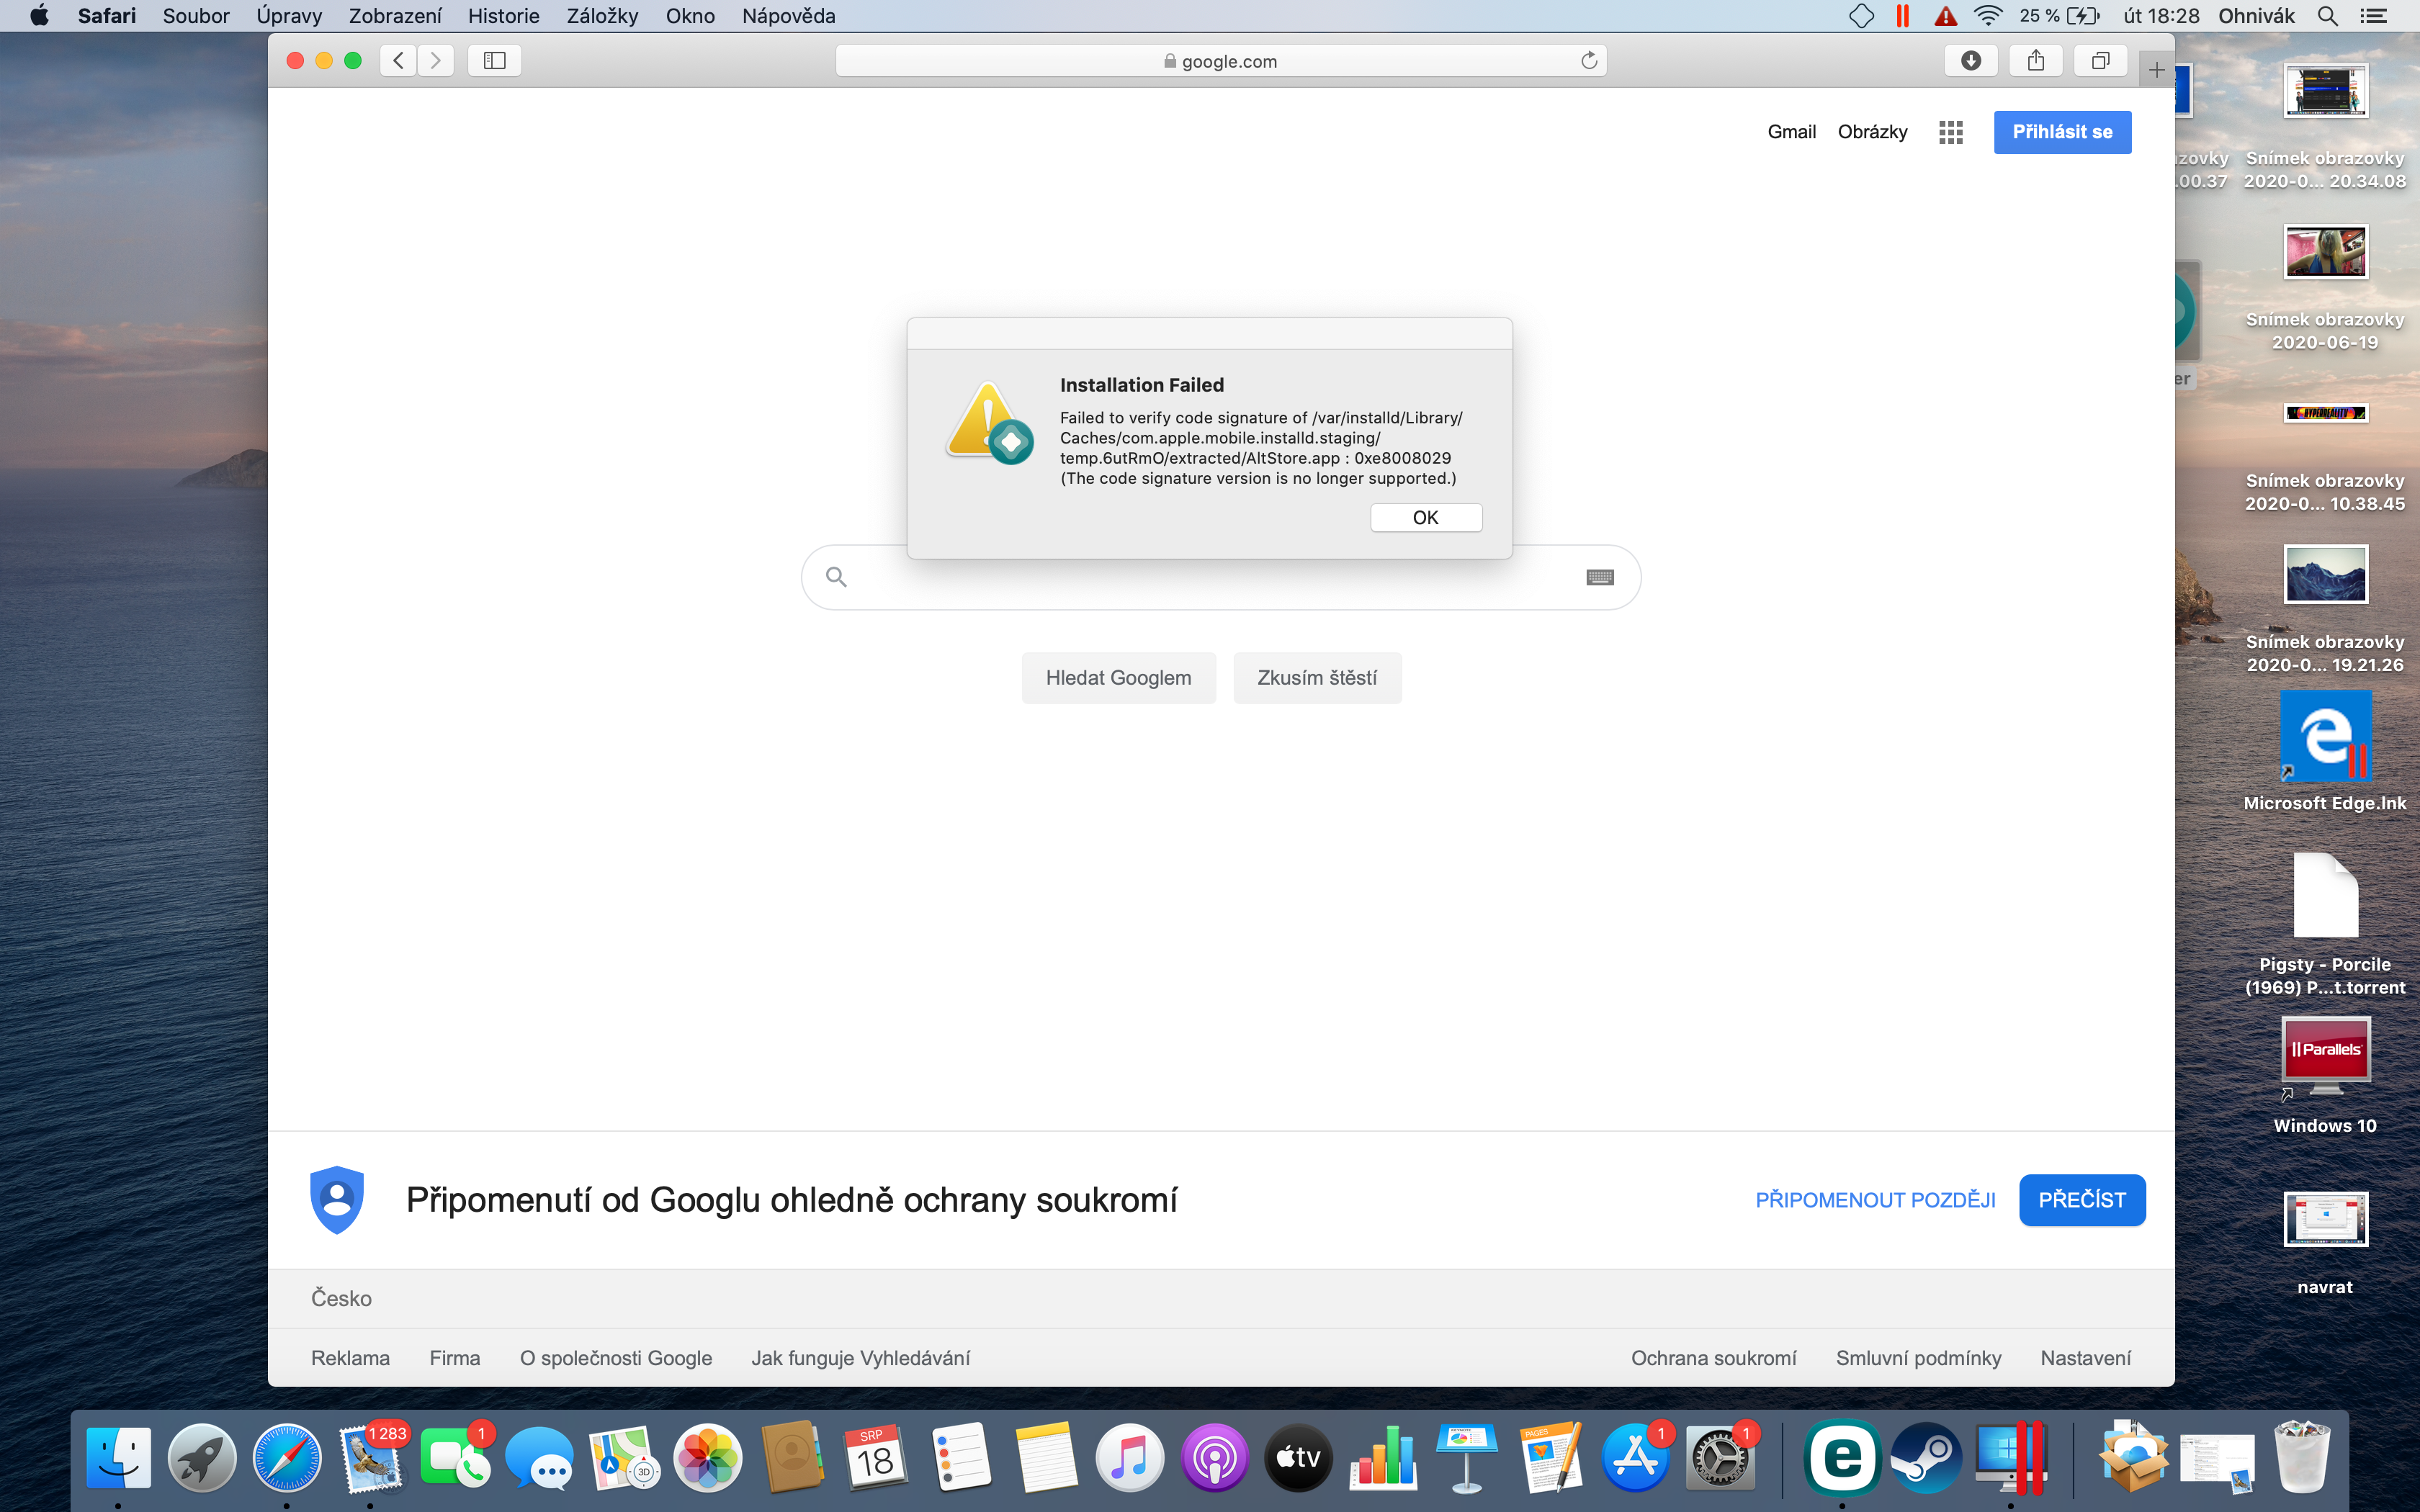Open Launchpad from the Dock
The height and width of the screenshot is (1512, 2420).
(x=202, y=1458)
